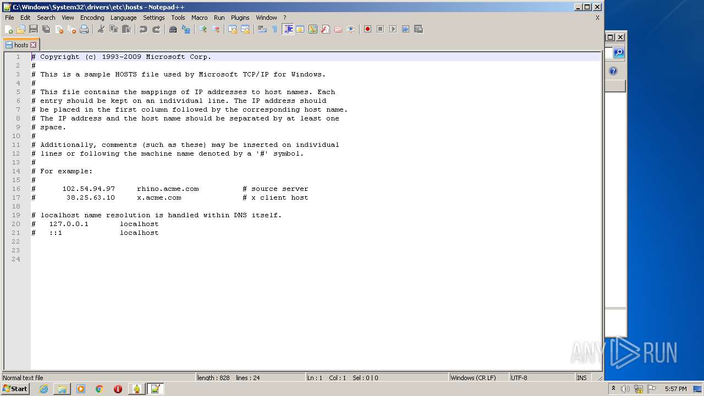Open the Plugins menu
The image size is (704, 396).
[240, 18]
